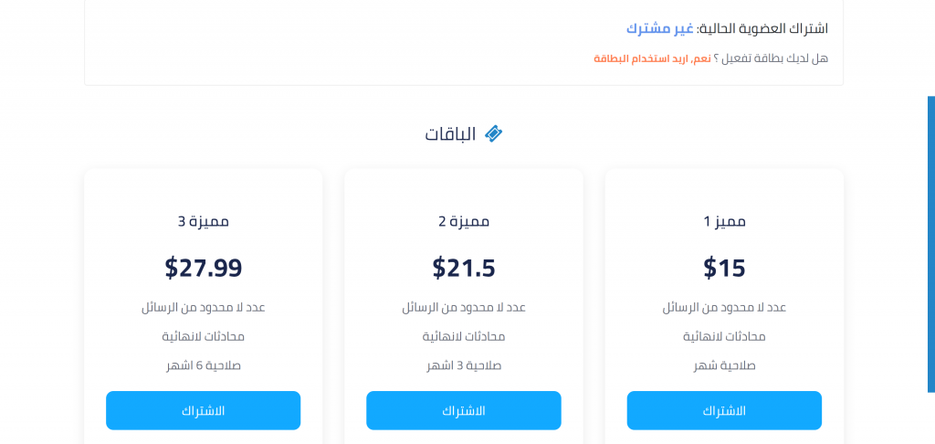Image resolution: width=935 pixels, height=444 pixels.
Task: Subscribe to the مميزة 3 plan
Action: 204,410
